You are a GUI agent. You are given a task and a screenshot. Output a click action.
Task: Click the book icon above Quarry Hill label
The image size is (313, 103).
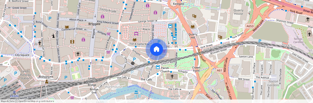click(193, 27)
